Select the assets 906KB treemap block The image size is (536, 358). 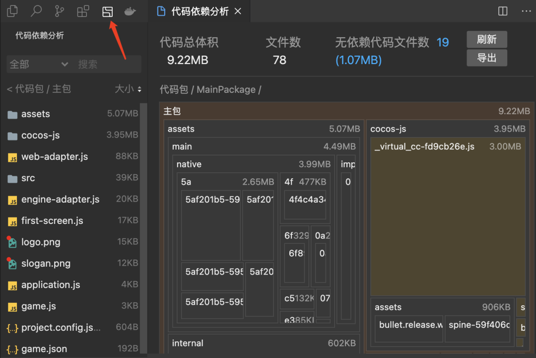[442, 307]
